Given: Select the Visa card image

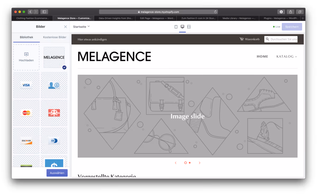Looking at the screenshot, I should pos(26,85).
